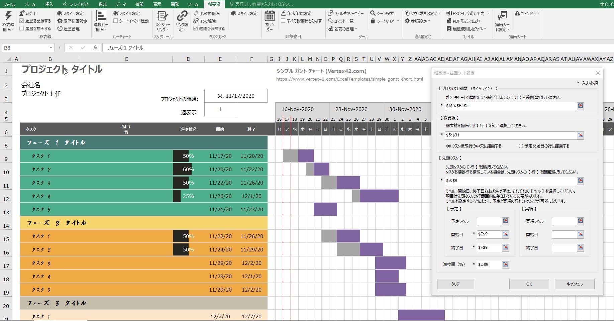This screenshot has width=614, height=321.
Task: Open the vertex42.com template link
Action: pyautogui.click(x=349, y=79)
